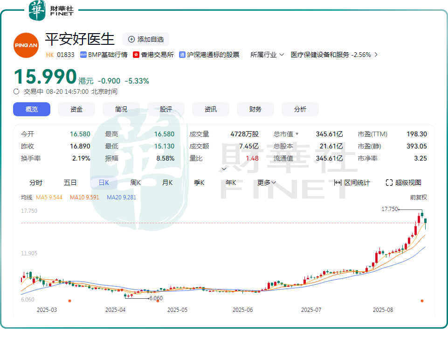
Task: Click the 市盈(TTM) value 198.30
Action: (x=417, y=134)
